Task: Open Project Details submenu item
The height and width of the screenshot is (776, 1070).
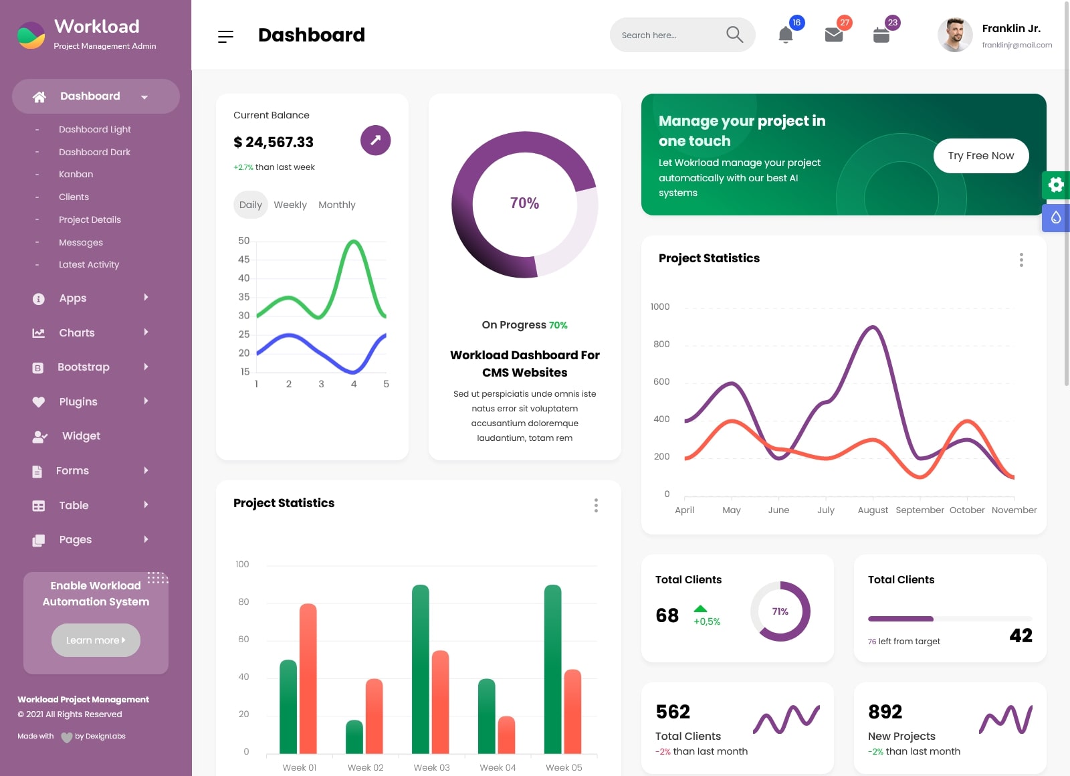Action: click(x=90, y=219)
